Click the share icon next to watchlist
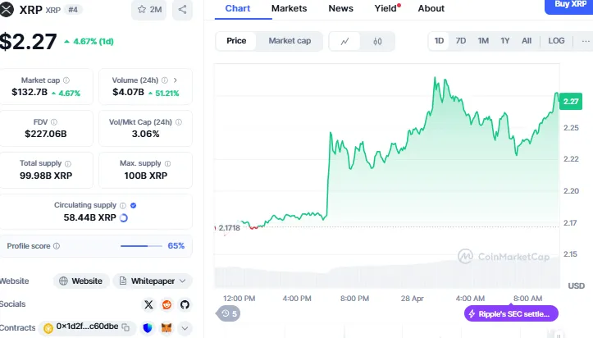Screen dimensions: 593x338 [182, 10]
